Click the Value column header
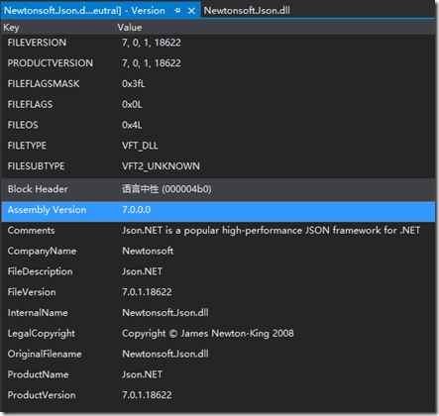The height and width of the screenshot is (416, 439). click(x=130, y=28)
